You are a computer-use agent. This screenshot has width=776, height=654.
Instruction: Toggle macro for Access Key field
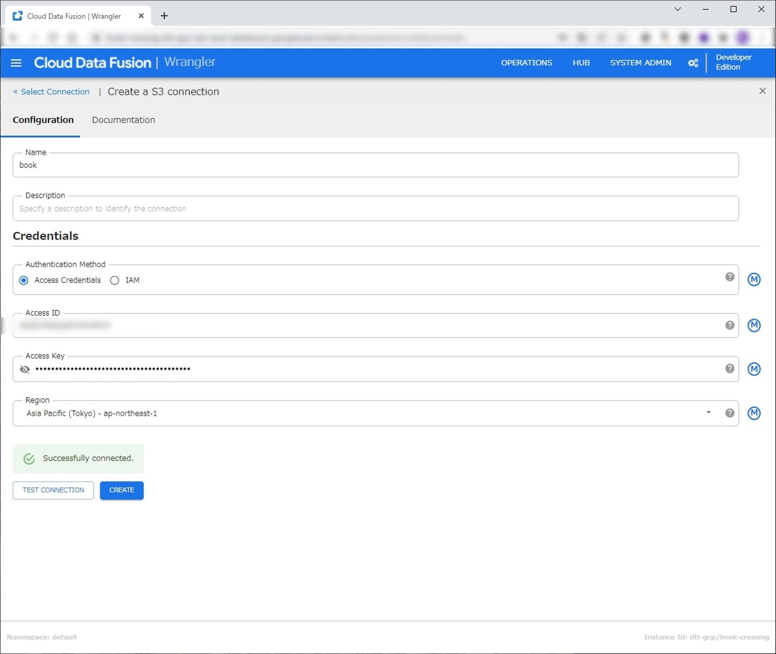coord(754,369)
